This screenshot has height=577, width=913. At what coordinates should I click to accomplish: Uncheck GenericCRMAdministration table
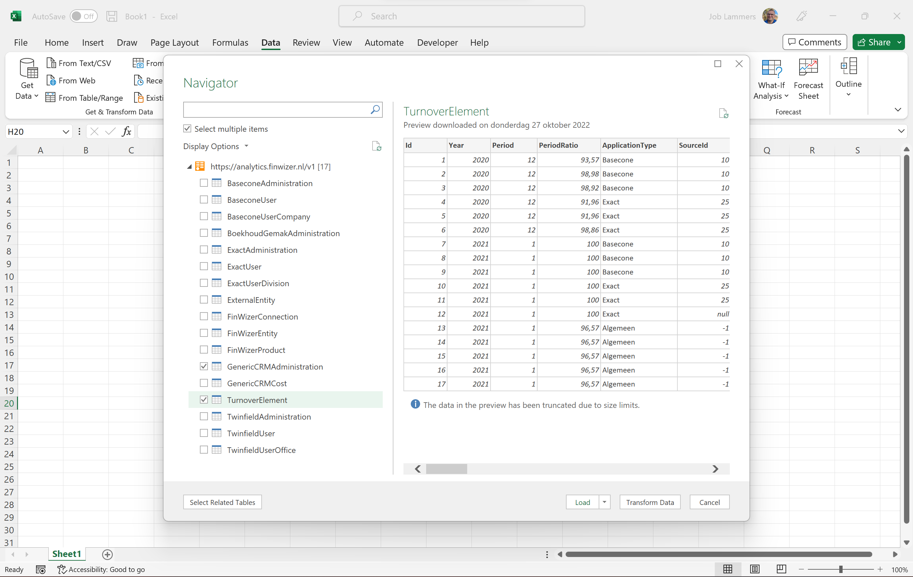(x=204, y=366)
